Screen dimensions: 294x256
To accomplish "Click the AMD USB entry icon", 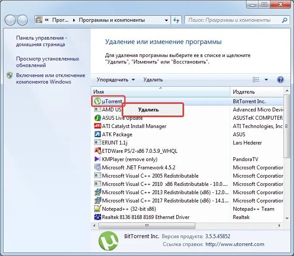I will click(98, 109).
